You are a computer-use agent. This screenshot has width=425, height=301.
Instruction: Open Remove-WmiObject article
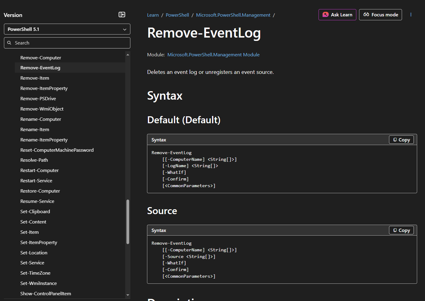point(42,109)
